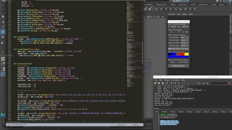
Task: Switch to the nCloth shelf tab
Action: click(x=193, y=5)
